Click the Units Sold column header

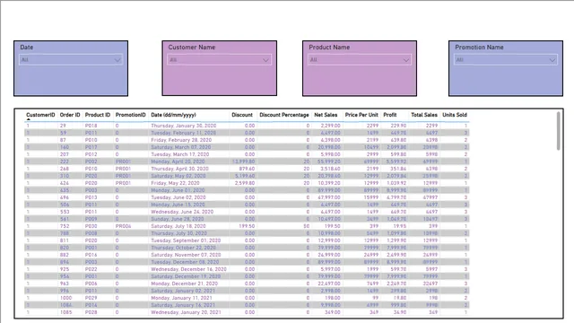point(455,115)
